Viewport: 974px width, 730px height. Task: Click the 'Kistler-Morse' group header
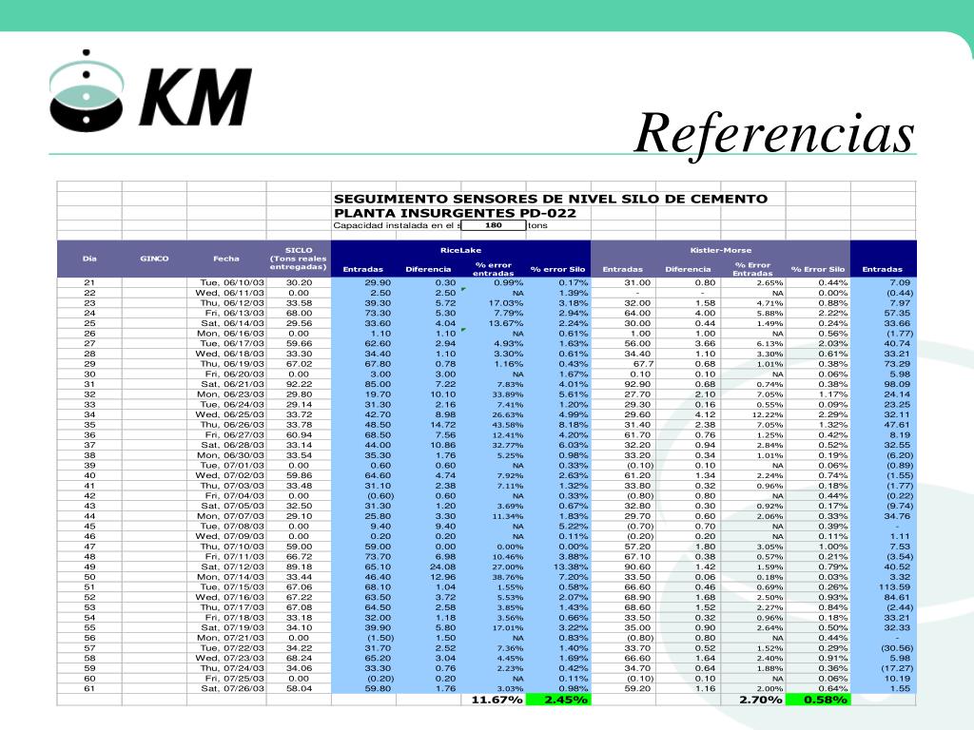tap(721, 250)
